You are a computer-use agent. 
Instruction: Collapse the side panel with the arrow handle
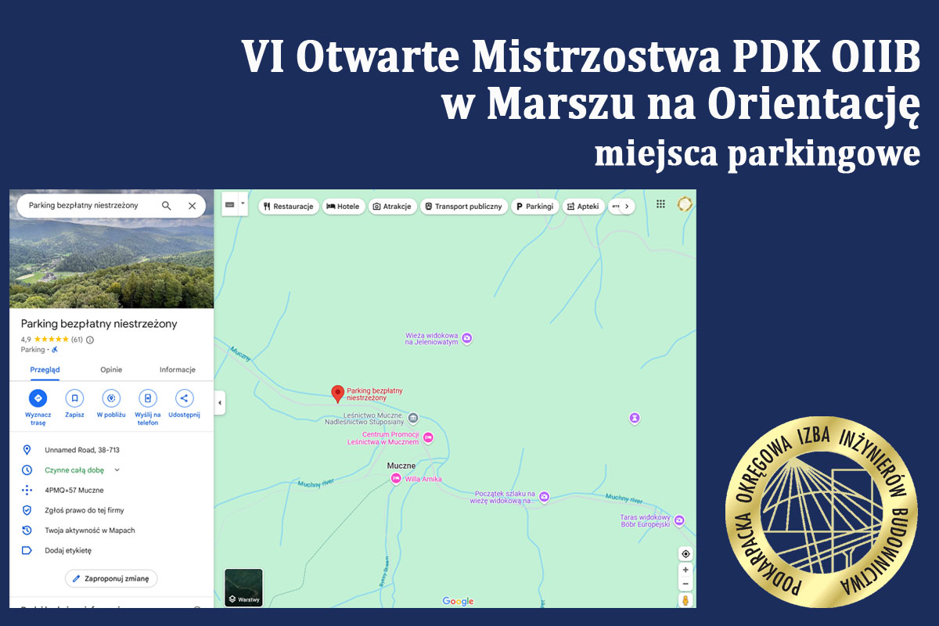coord(219,402)
